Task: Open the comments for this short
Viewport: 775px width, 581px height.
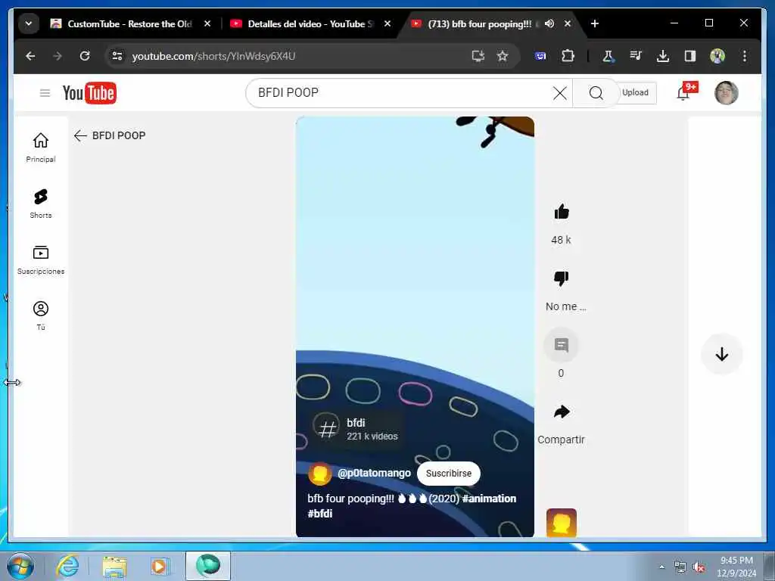Action: [x=561, y=345]
